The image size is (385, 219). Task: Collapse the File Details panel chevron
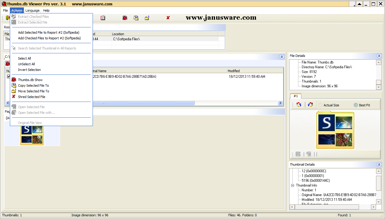coord(379,56)
